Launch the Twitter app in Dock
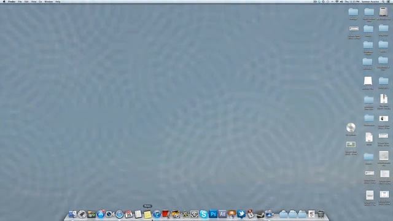 point(241,214)
